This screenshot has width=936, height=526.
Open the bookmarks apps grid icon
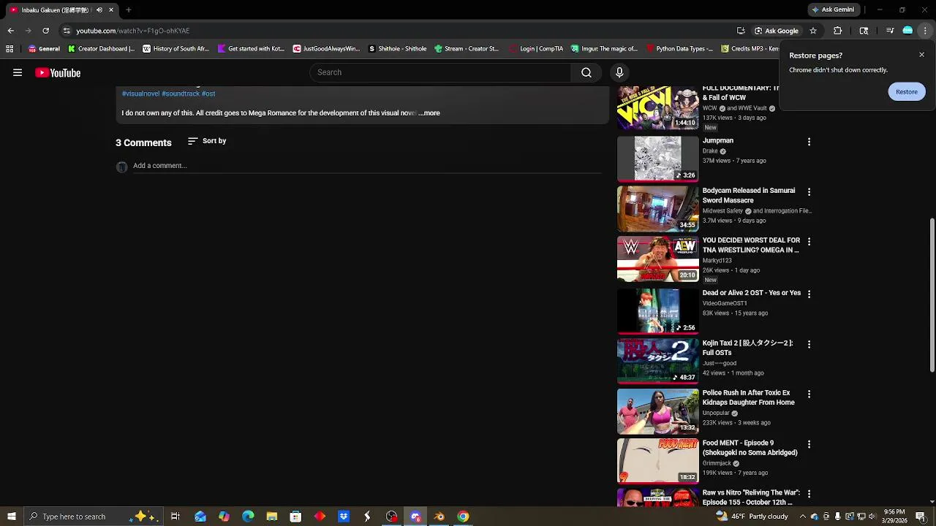[10, 49]
